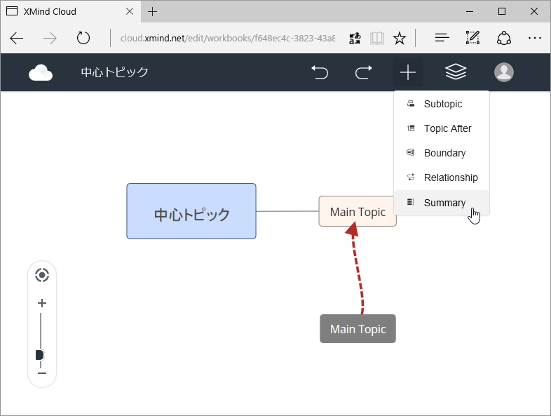This screenshot has height=416, width=551.
Task: Select Relationship in the insert menu
Action: [x=442, y=178]
